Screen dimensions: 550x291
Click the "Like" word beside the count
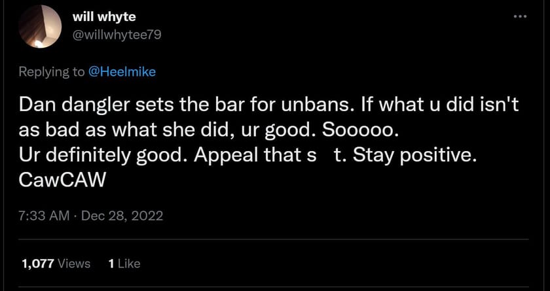pyautogui.click(x=129, y=264)
